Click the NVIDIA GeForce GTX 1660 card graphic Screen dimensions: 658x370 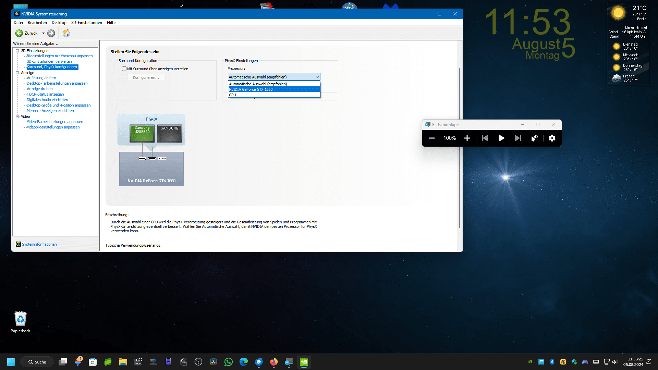[x=151, y=169]
